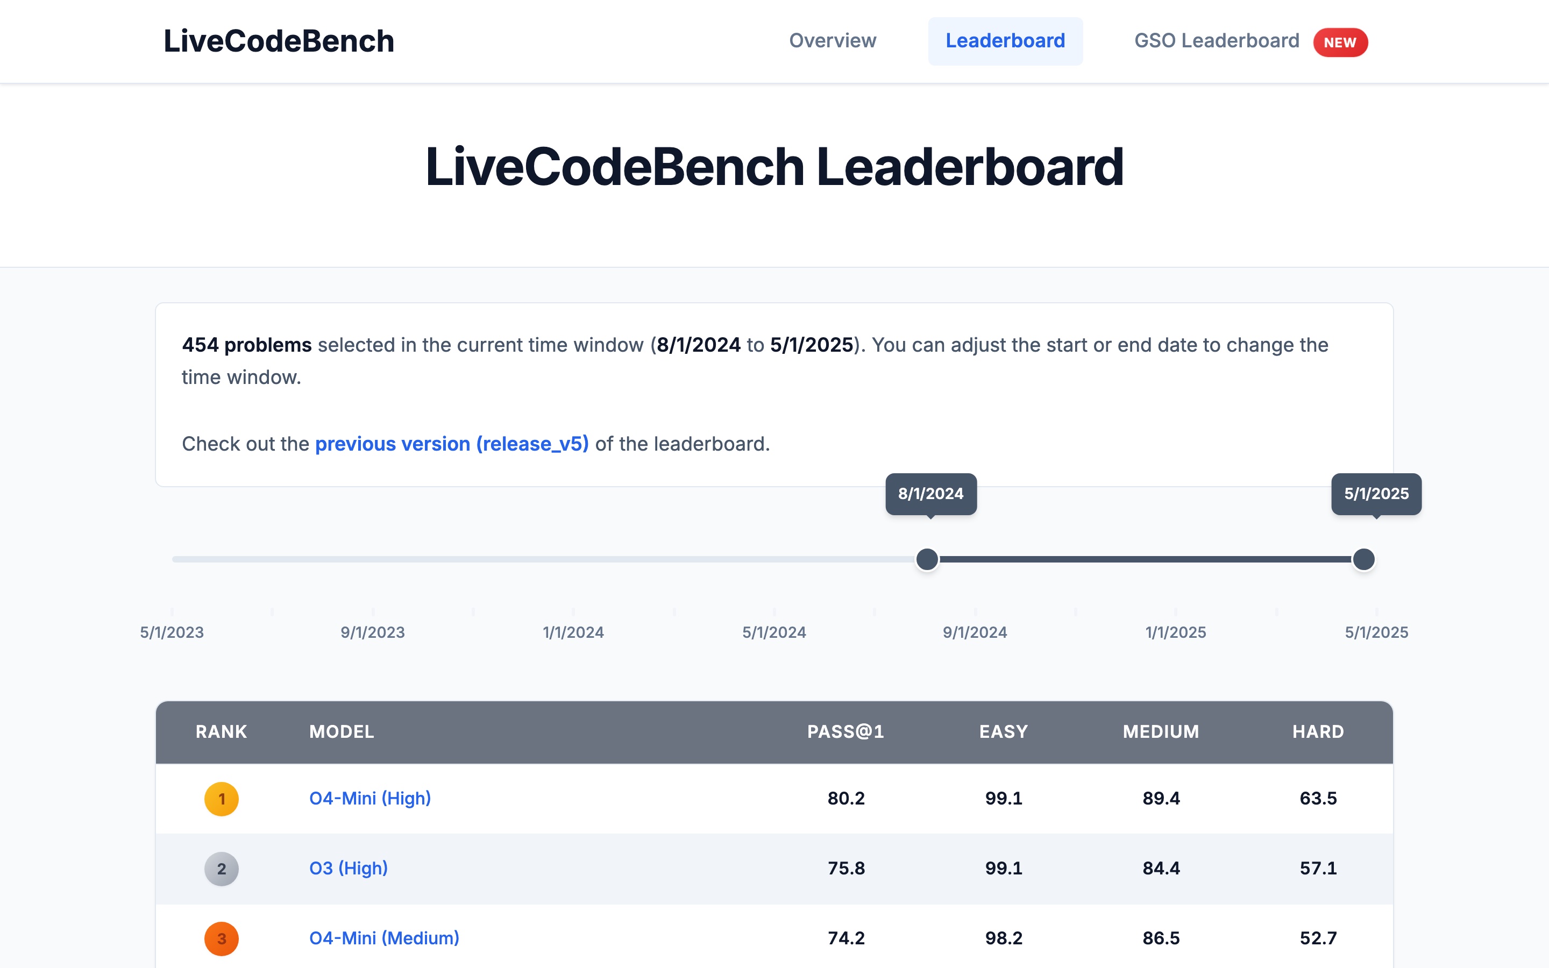Sort by the PASS@1 column header
This screenshot has height=968, width=1549.
click(x=845, y=732)
